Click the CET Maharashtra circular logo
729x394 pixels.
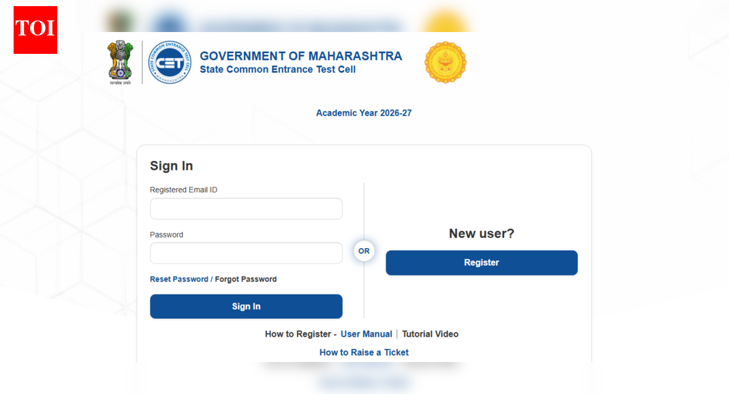pos(170,62)
